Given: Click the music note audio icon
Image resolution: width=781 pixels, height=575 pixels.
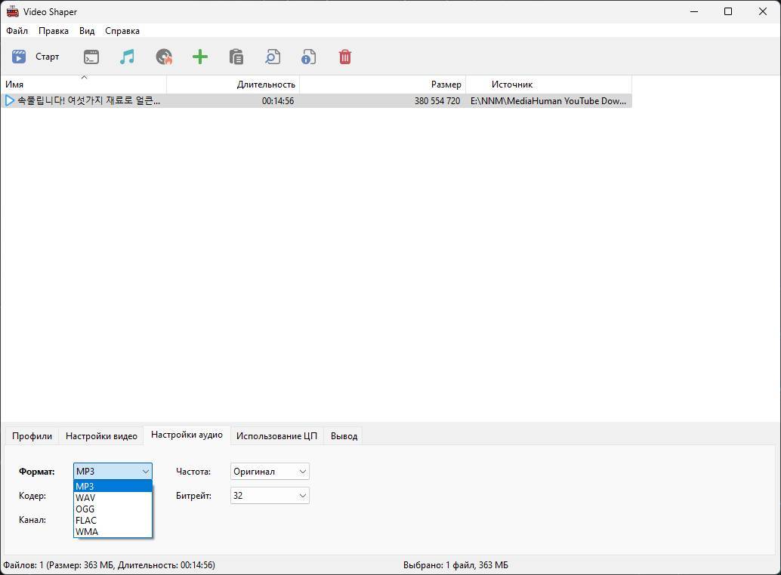Looking at the screenshot, I should [127, 57].
